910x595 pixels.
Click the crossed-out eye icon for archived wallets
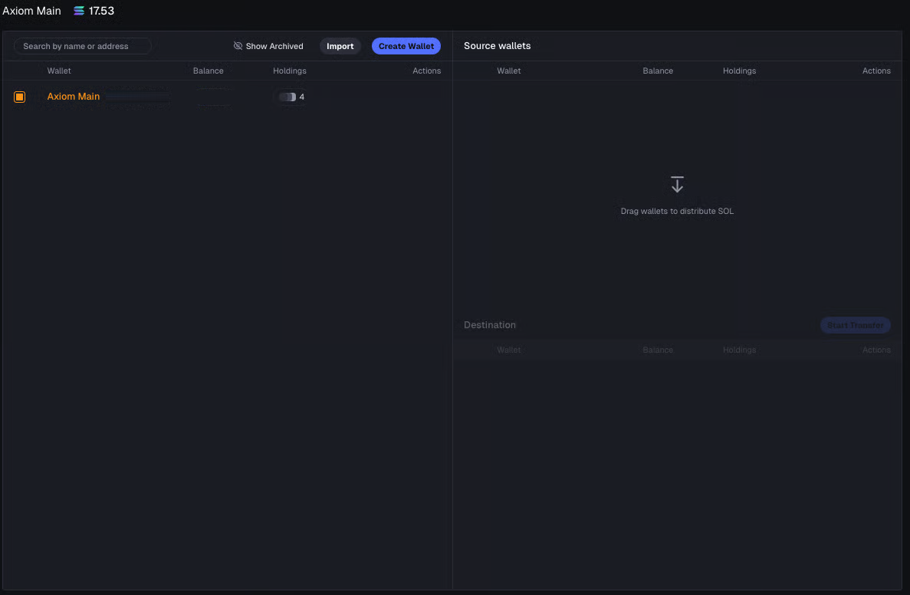[238, 46]
